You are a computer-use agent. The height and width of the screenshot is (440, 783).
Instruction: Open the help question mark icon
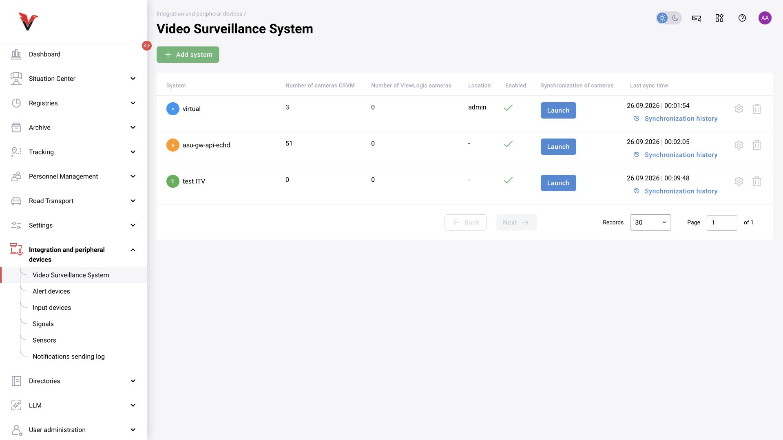click(x=742, y=18)
